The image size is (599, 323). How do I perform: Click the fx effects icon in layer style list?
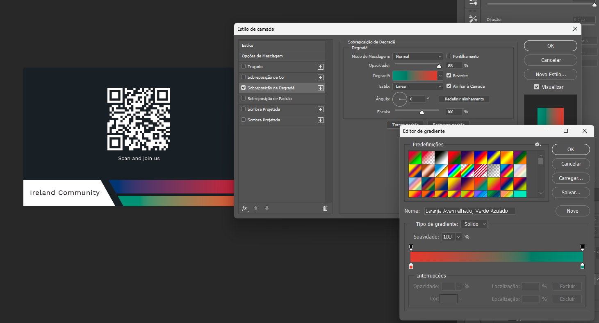tap(244, 208)
